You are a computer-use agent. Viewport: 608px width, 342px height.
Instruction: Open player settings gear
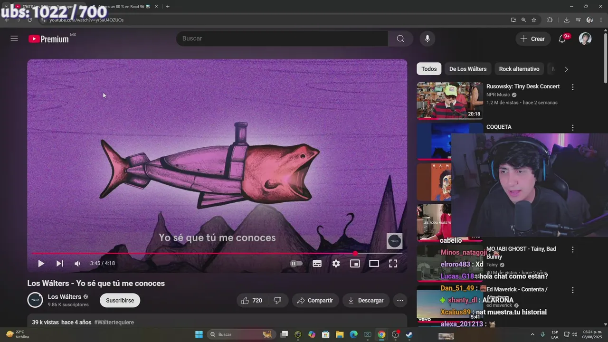coord(336,263)
